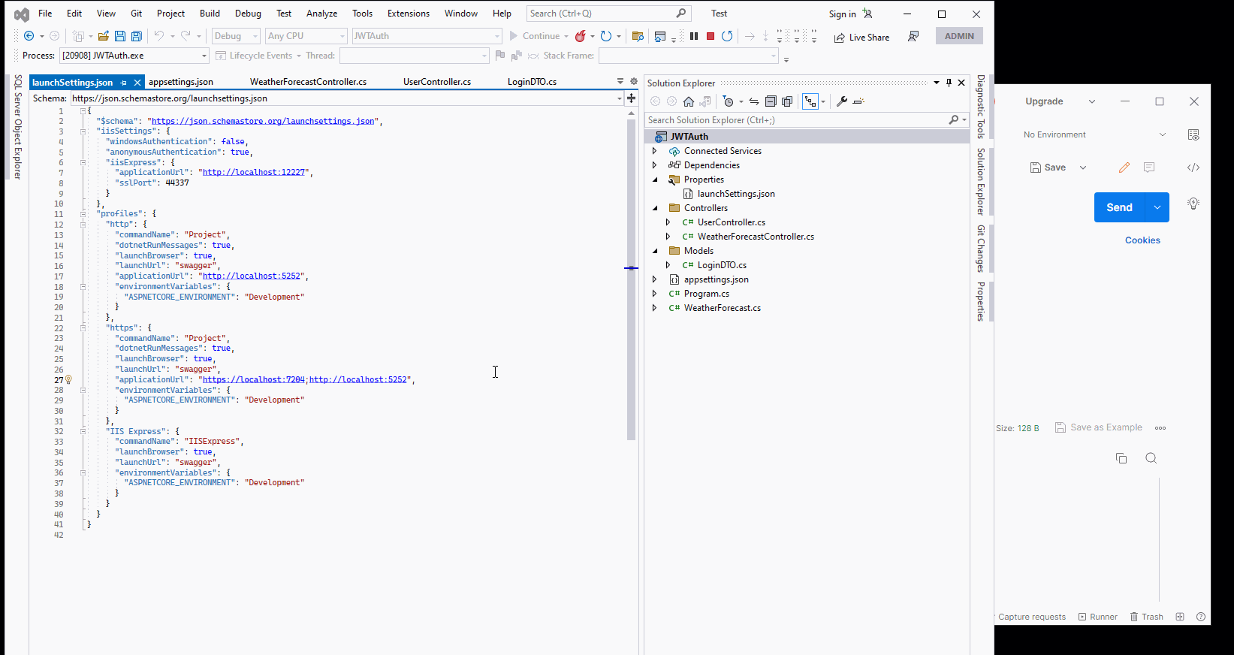The width and height of the screenshot is (1234, 655).
Task: Open the Diagnostic Tools side tab
Action: click(981, 107)
